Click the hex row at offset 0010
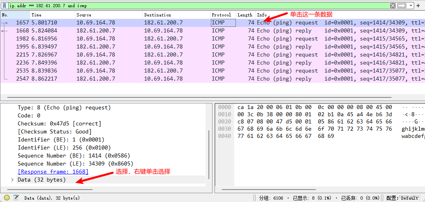The height and width of the screenshot is (202, 425). (315, 115)
